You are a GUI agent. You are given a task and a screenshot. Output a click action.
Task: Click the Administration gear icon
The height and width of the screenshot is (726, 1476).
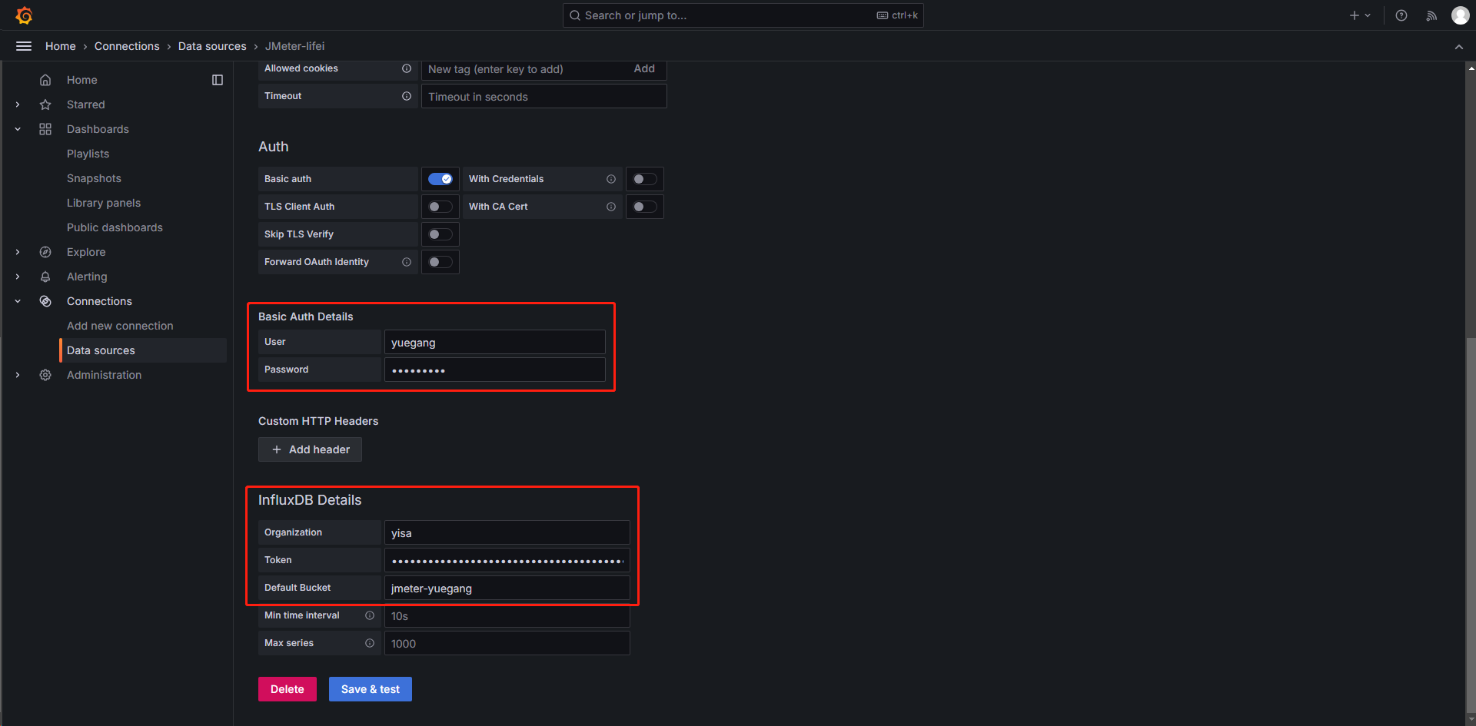click(x=45, y=375)
